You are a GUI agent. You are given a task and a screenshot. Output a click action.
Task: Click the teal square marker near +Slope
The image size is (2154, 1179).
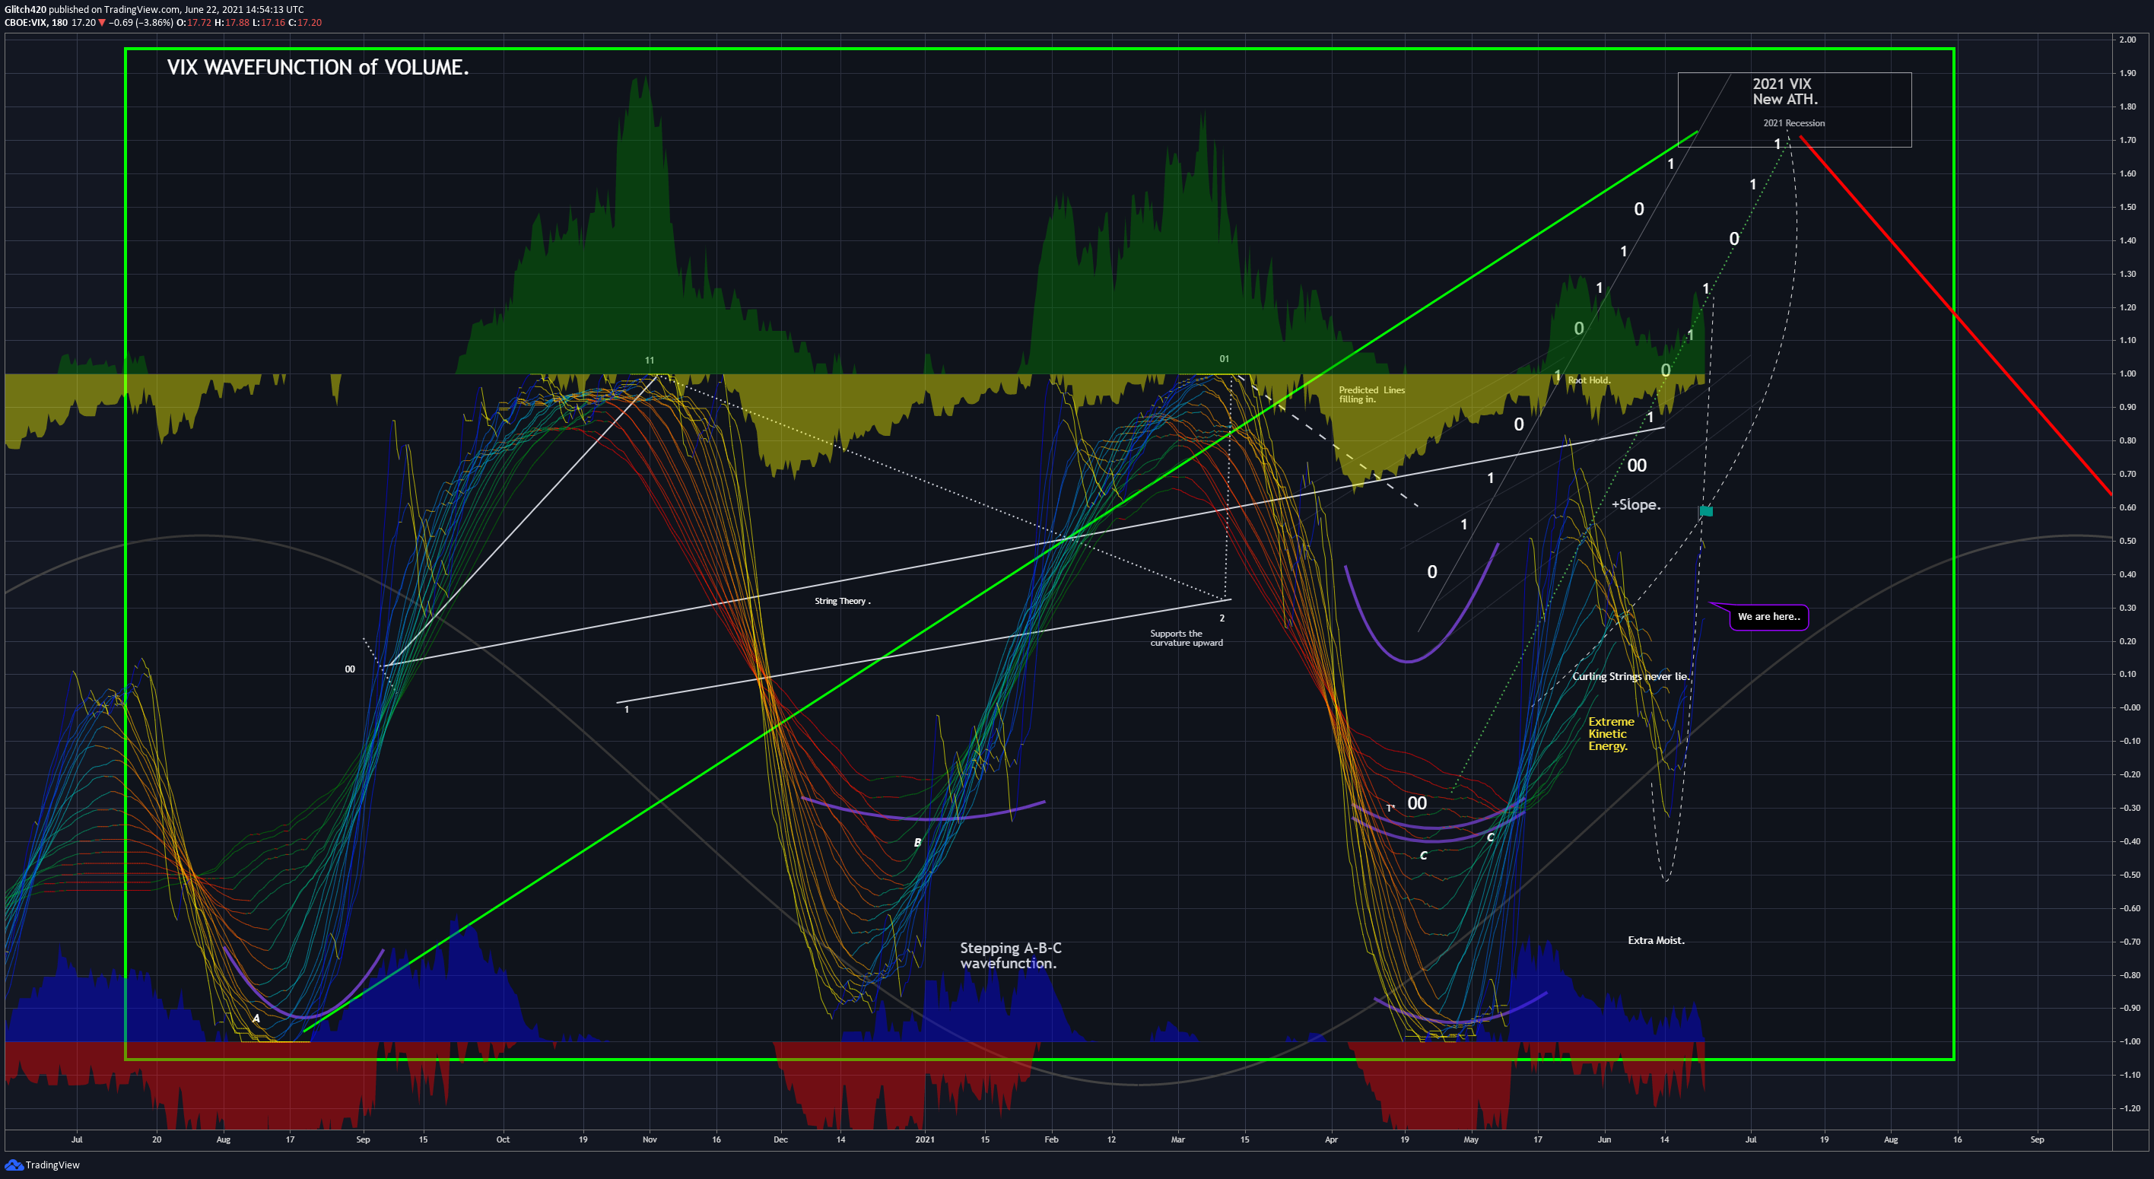(1706, 510)
